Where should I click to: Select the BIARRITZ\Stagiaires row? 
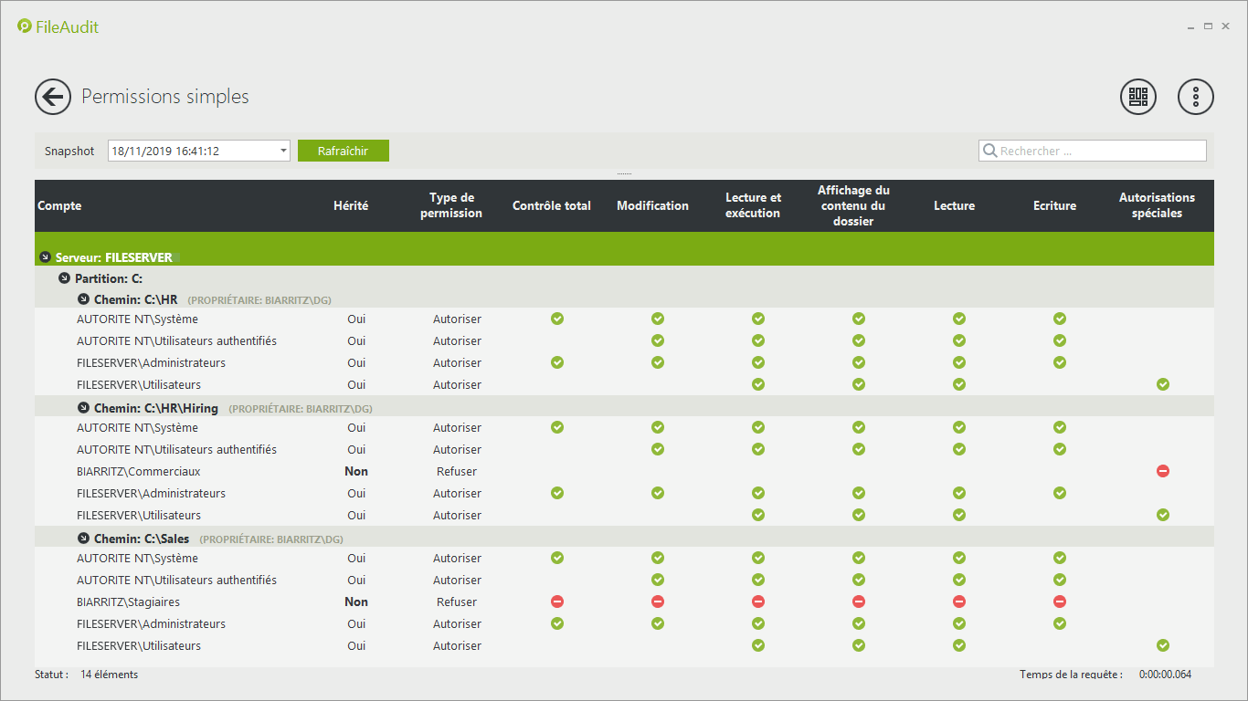pyautogui.click(x=128, y=602)
